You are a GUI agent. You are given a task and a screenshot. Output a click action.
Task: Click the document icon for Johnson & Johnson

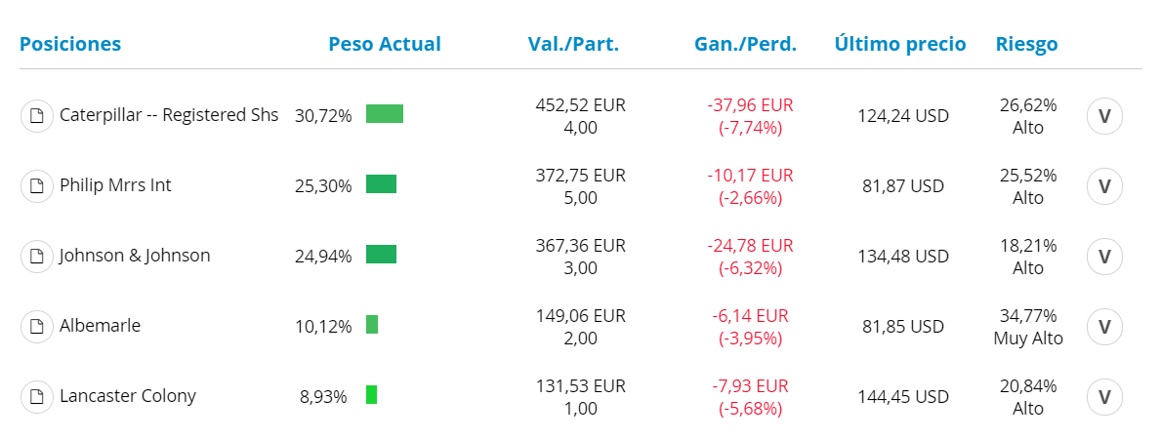point(36,257)
